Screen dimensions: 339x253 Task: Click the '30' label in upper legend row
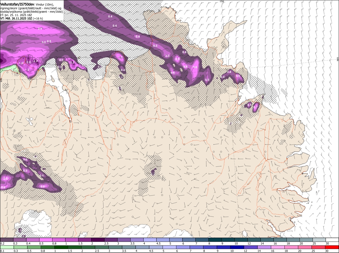tap(327, 243)
